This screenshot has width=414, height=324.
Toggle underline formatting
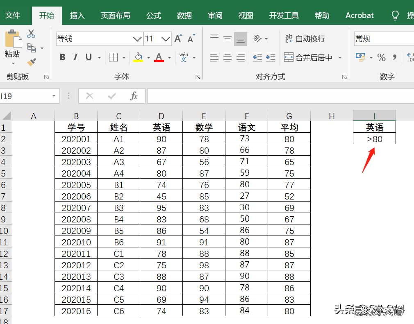click(89, 57)
